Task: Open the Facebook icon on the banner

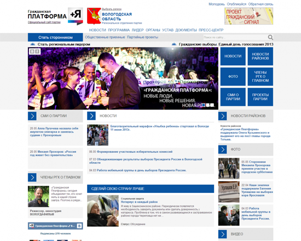Action: click(x=37, y=51)
